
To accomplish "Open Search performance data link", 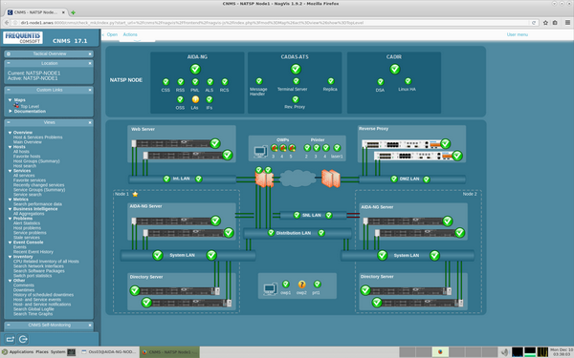I will [x=37, y=204].
